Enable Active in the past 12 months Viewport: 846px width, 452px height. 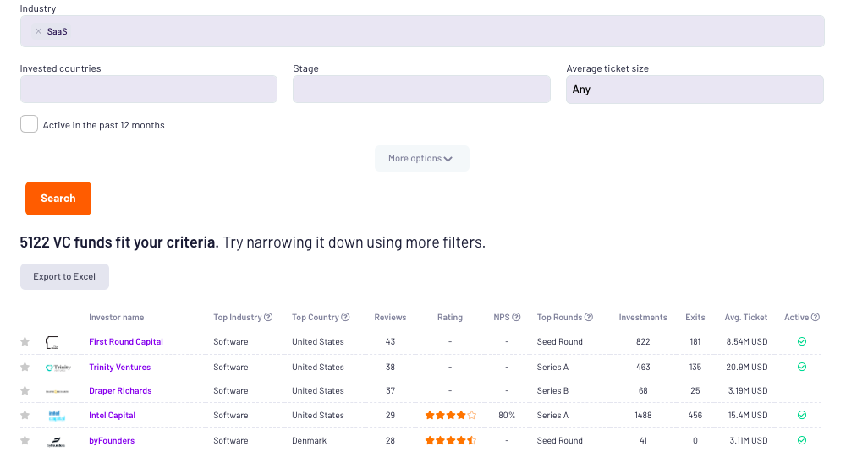pyautogui.click(x=29, y=124)
